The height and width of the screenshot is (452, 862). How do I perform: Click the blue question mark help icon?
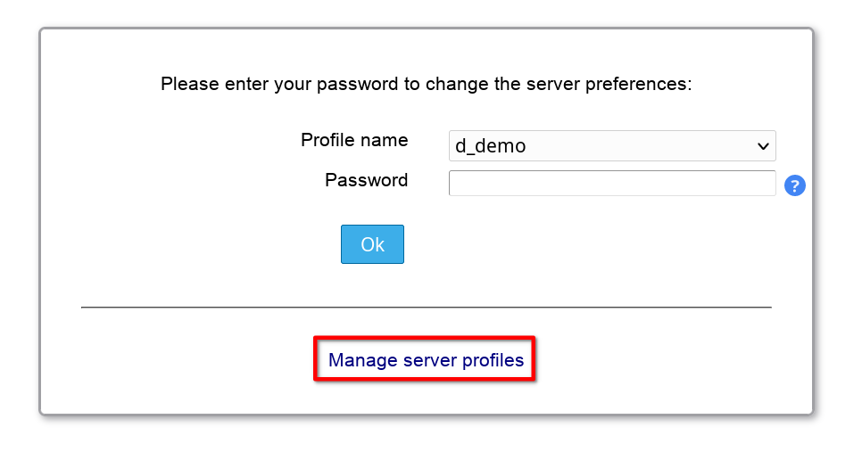click(x=794, y=185)
